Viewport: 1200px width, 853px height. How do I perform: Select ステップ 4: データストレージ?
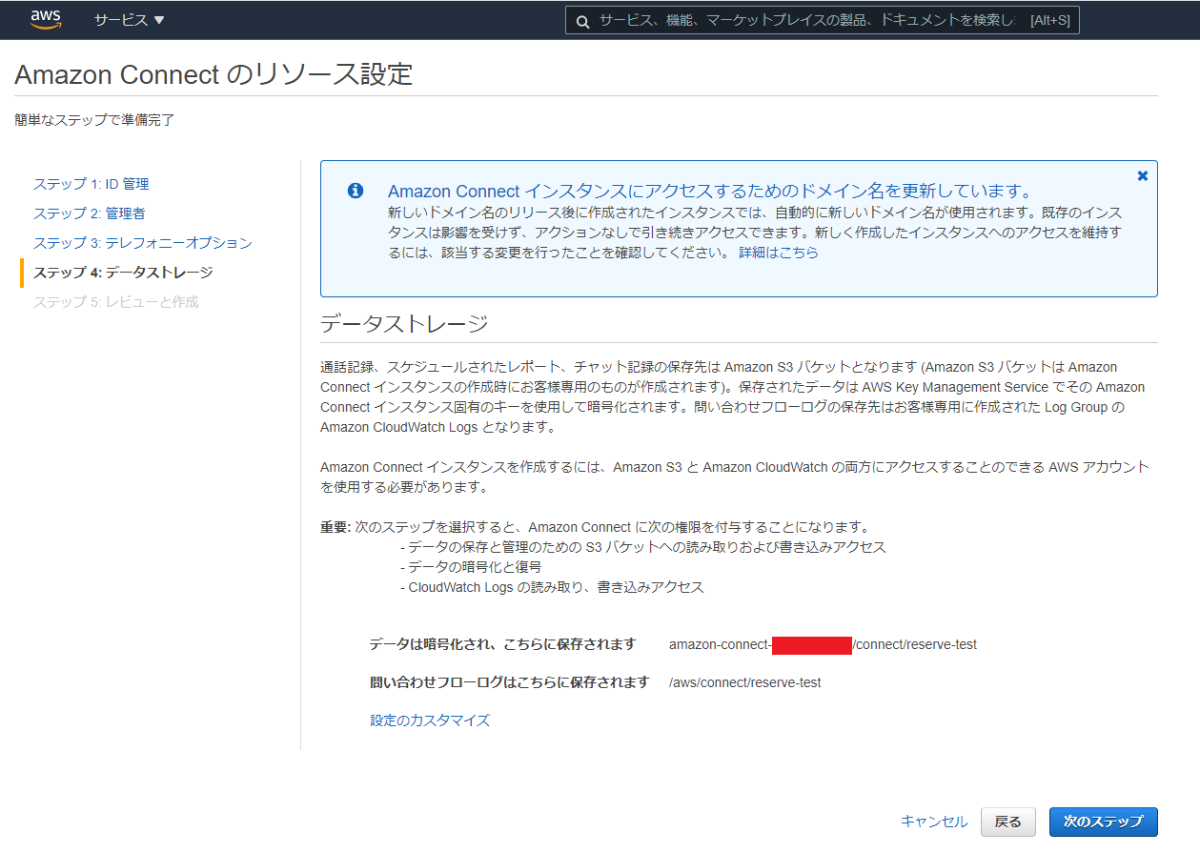(x=123, y=273)
